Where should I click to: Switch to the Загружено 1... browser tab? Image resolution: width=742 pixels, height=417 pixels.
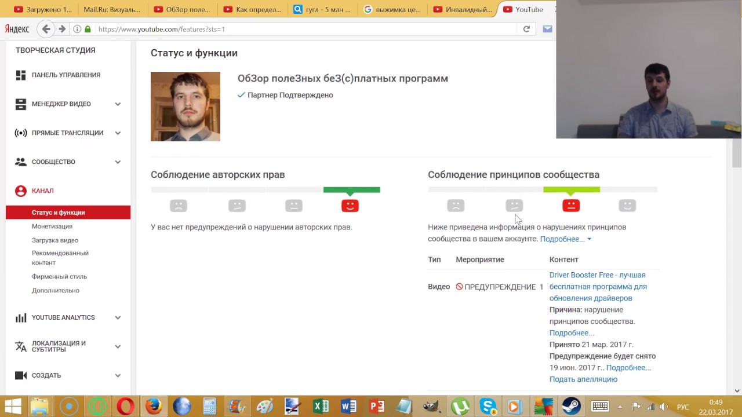point(42,9)
